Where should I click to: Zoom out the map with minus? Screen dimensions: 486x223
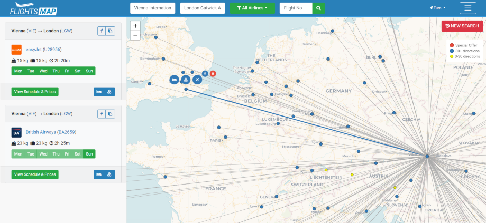coord(135,35)
